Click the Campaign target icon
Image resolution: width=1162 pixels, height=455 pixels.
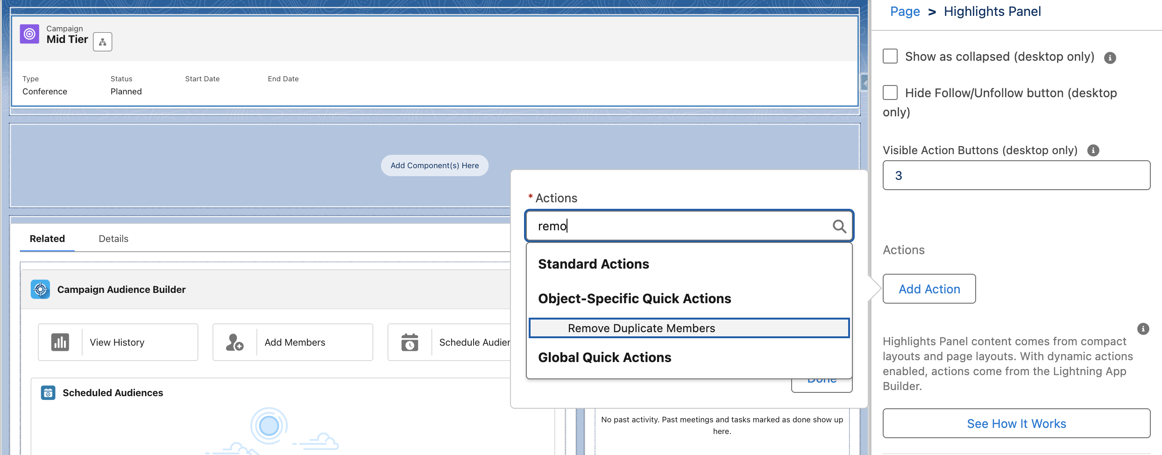pos(29,34)
